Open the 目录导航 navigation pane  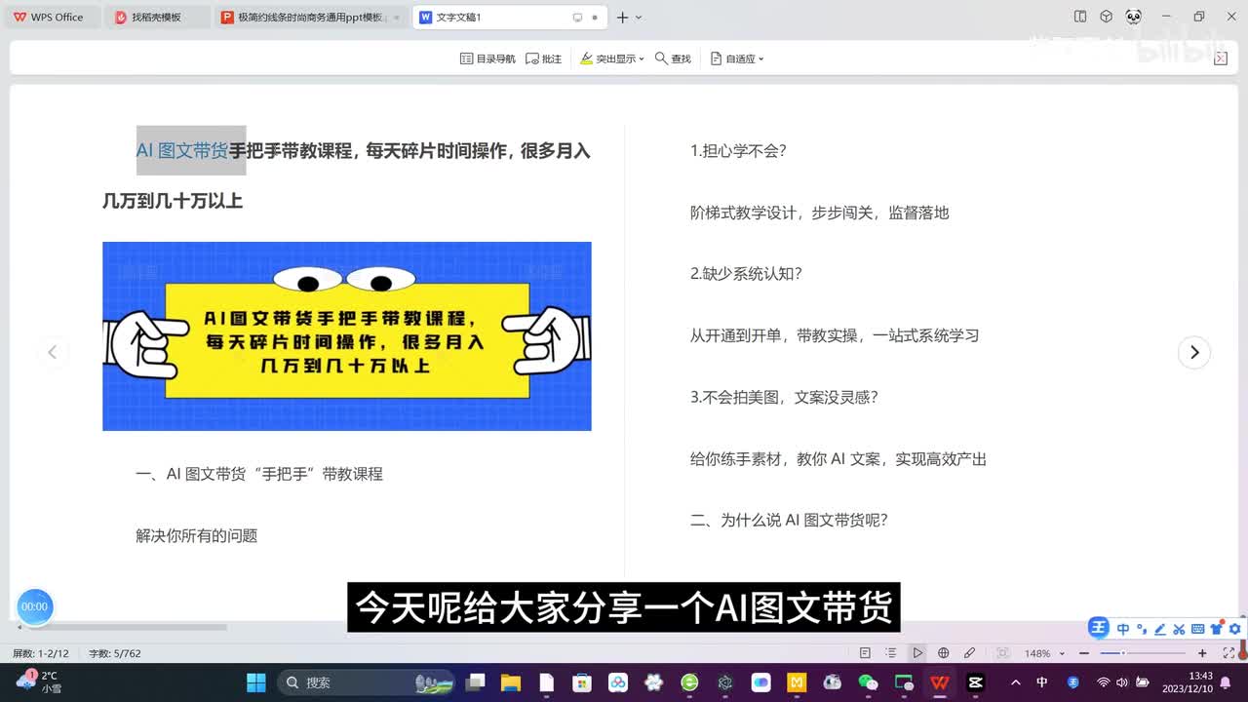click(487, 58)
